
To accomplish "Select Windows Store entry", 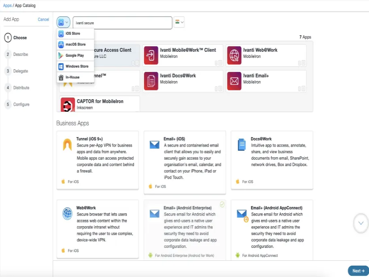I will (x=75, y=66).
